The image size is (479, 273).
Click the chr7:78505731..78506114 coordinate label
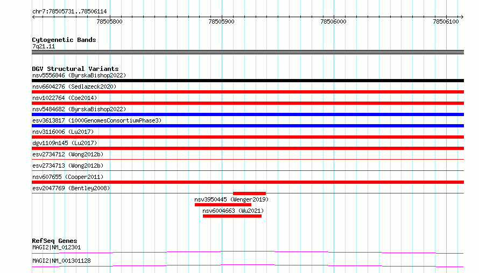click(x=69, y=11)
